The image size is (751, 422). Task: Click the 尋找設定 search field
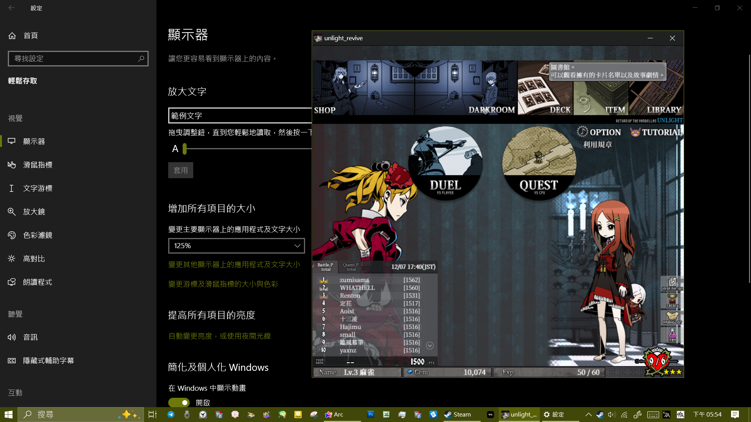(78, 59)
